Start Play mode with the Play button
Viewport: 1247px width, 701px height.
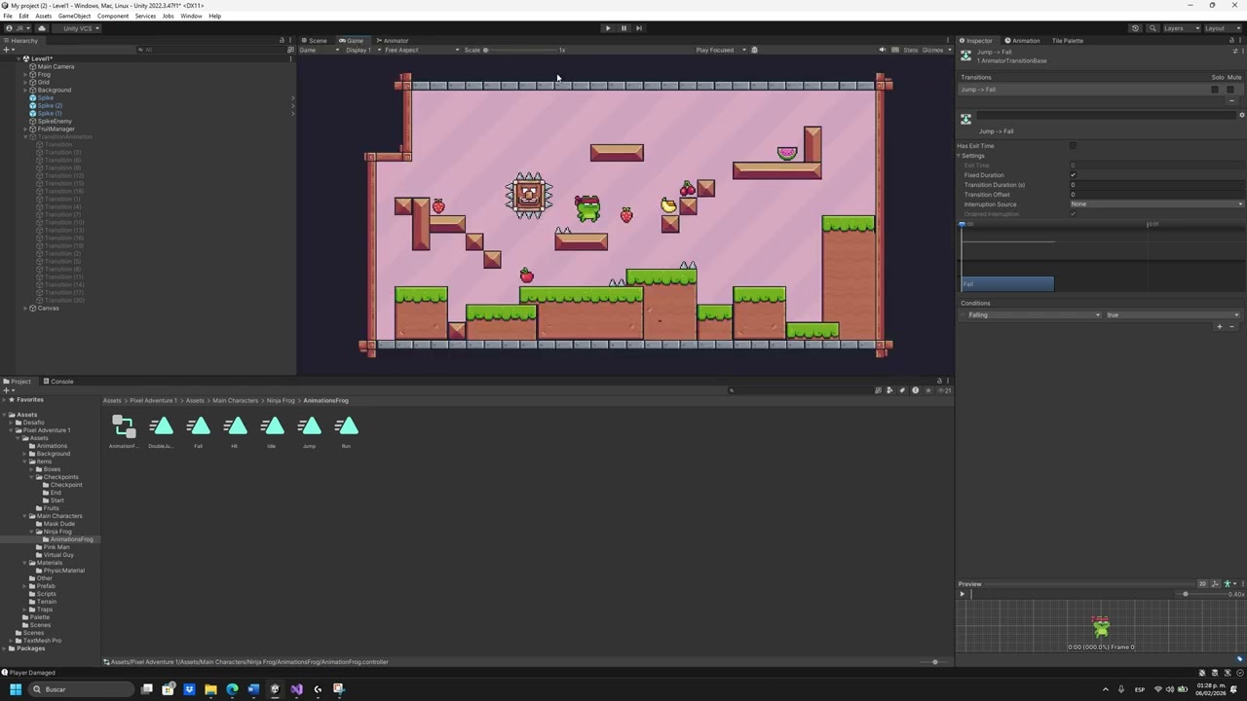[x=608, y=28]
